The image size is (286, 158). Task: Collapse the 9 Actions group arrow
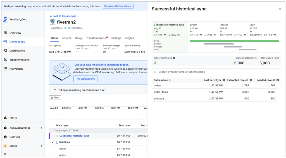(52, 142)
